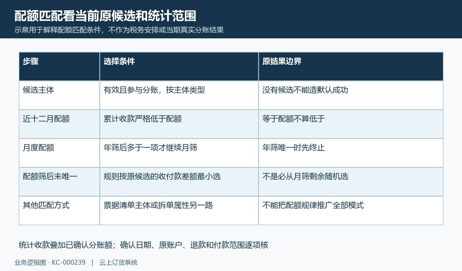Click the cell 有效且参与分账，按主体类型
This screenshot has height=271, width=462.
pyautogui.click(x=179, y=95)
